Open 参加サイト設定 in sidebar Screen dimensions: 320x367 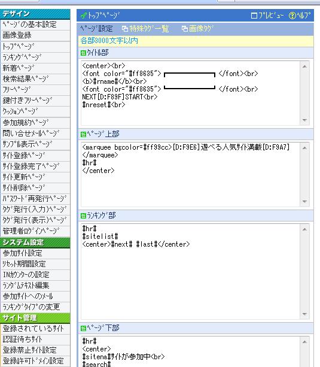click(35, 253)
